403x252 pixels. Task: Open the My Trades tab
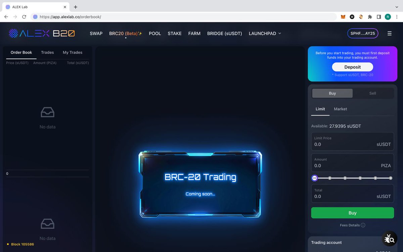coord(73,52)
